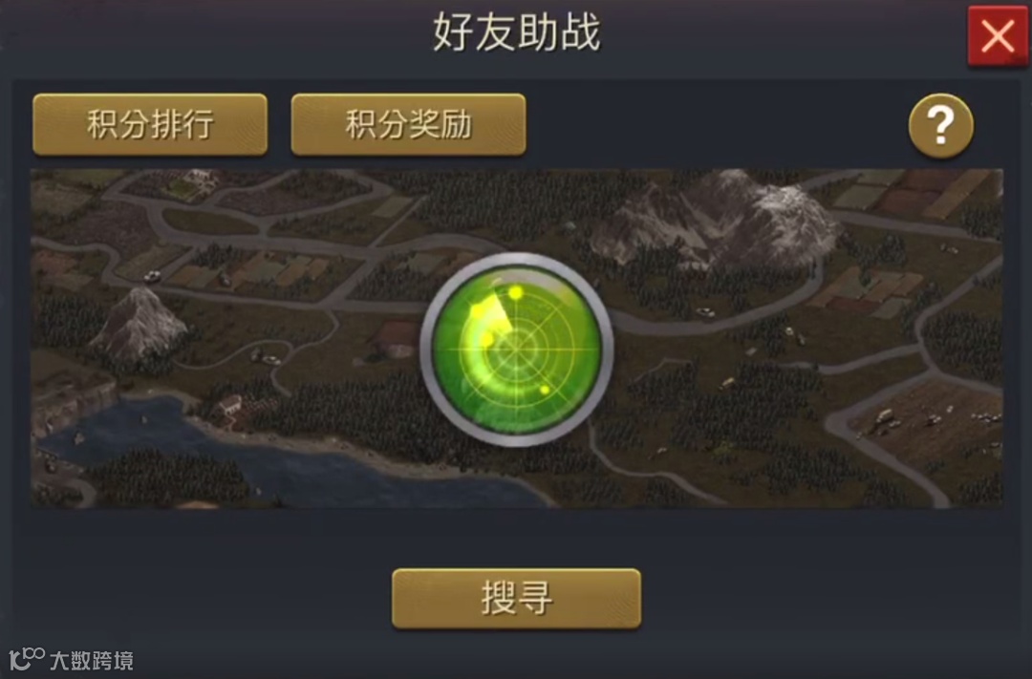Image resolution: width=1032 pixels, height=679 pixels.
Task: Click the white vehicle on the upper-left road
Action: (x=152, y=276)
